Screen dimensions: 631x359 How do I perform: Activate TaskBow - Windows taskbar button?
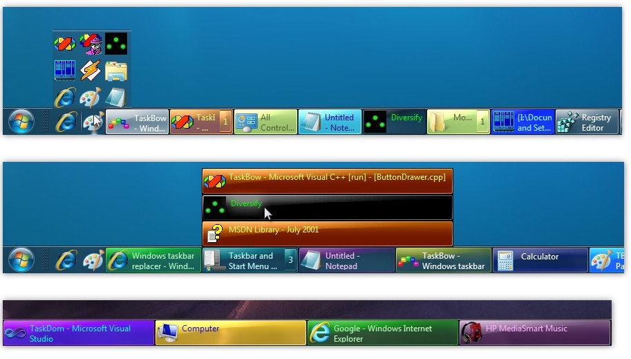point(444,260)
